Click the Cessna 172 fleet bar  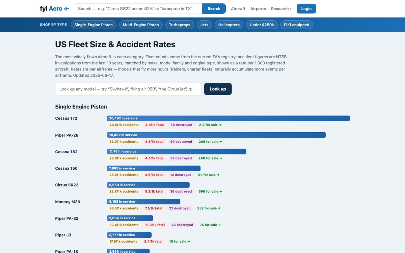(x=228, y=118)
